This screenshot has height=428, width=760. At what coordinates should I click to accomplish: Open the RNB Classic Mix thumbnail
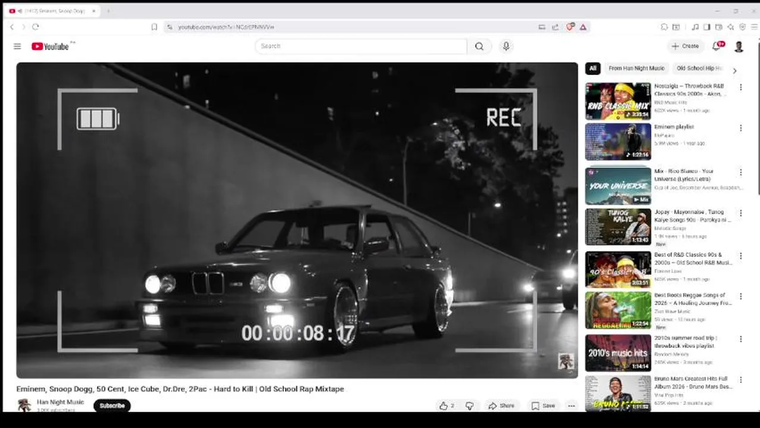[618, 101]
